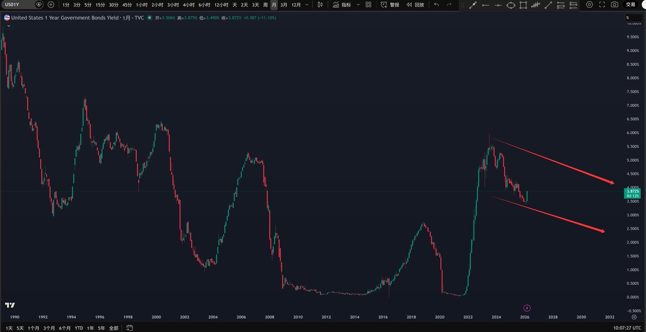Image resolution: width=646 pixels, height=332 pixels.
Task: Open the candlestick chart type selector
Action: 320,4
